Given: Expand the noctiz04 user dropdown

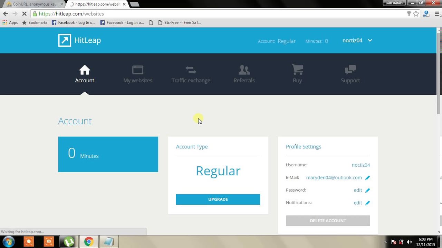Looking at the screenshot, I should pyautogui.click(x=357, y=40).
